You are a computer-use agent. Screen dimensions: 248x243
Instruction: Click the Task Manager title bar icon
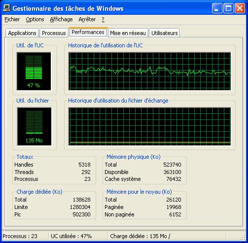tap(7, 8)
